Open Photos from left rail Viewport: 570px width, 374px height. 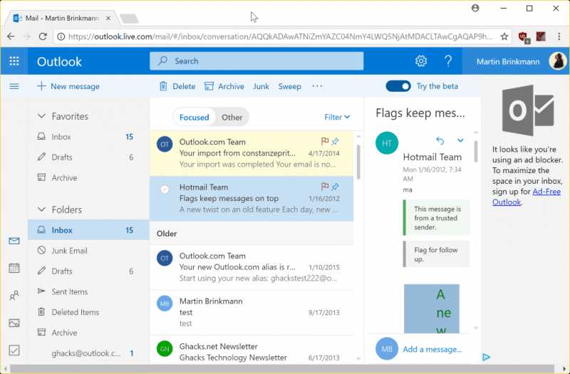(x=14, y=323)
